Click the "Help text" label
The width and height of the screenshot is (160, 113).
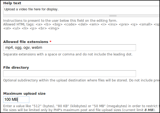point(12,3)
